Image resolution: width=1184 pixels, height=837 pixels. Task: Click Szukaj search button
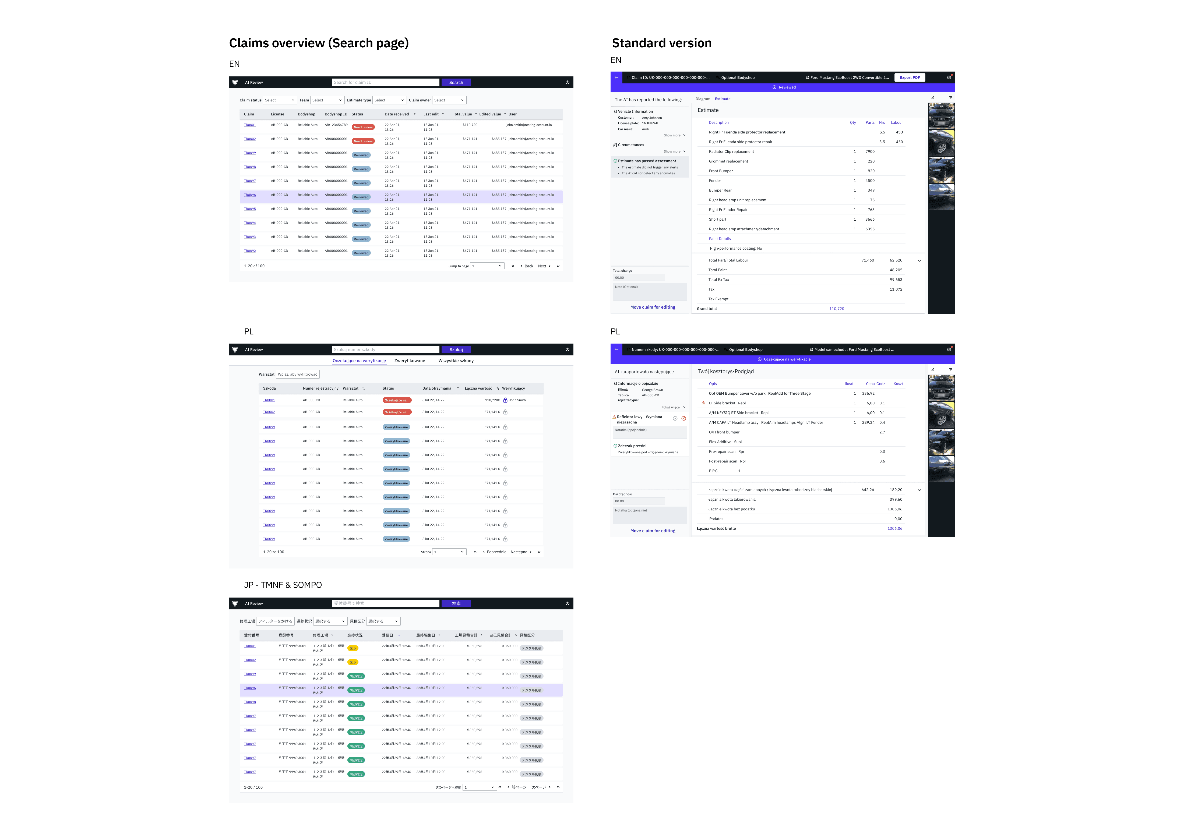pos(456,350)
